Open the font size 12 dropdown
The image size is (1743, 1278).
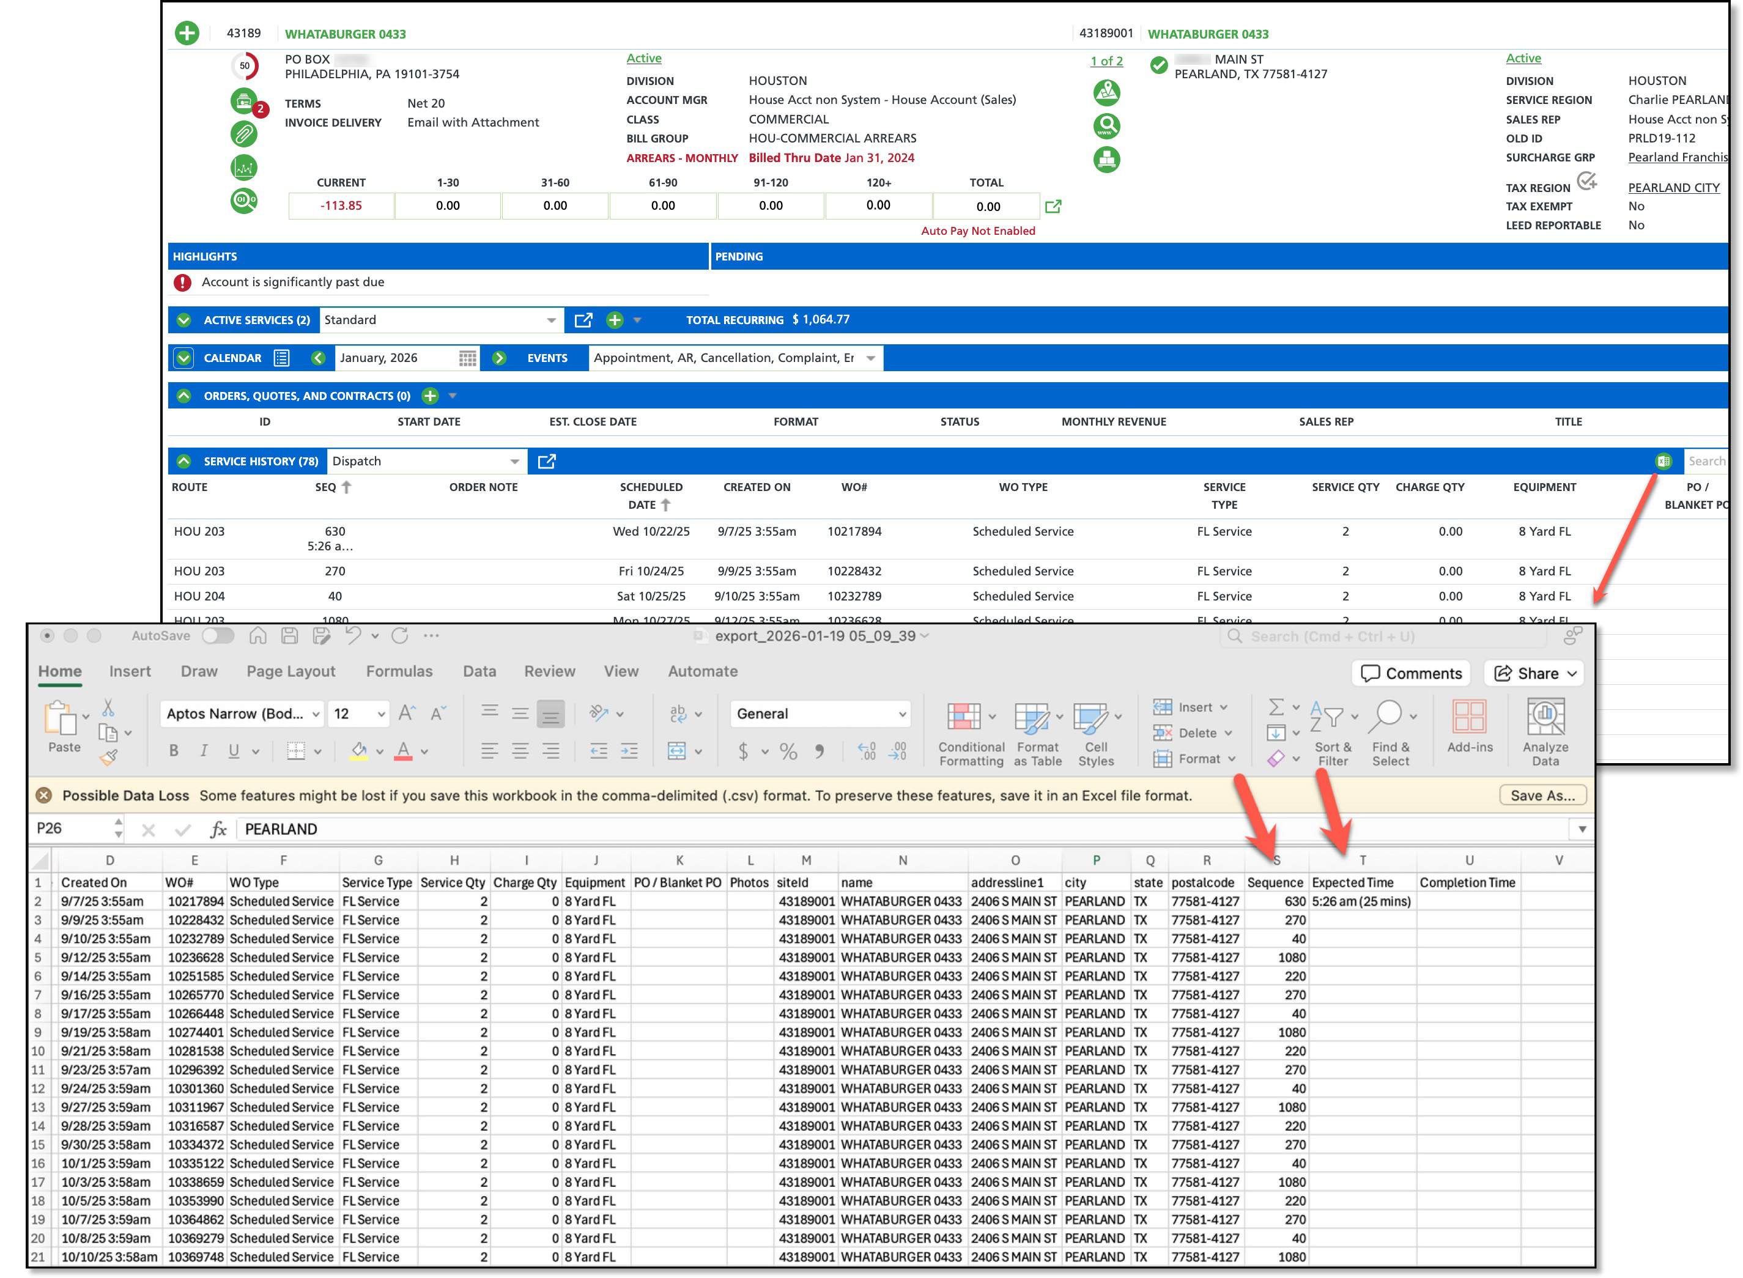coord(380,714)
